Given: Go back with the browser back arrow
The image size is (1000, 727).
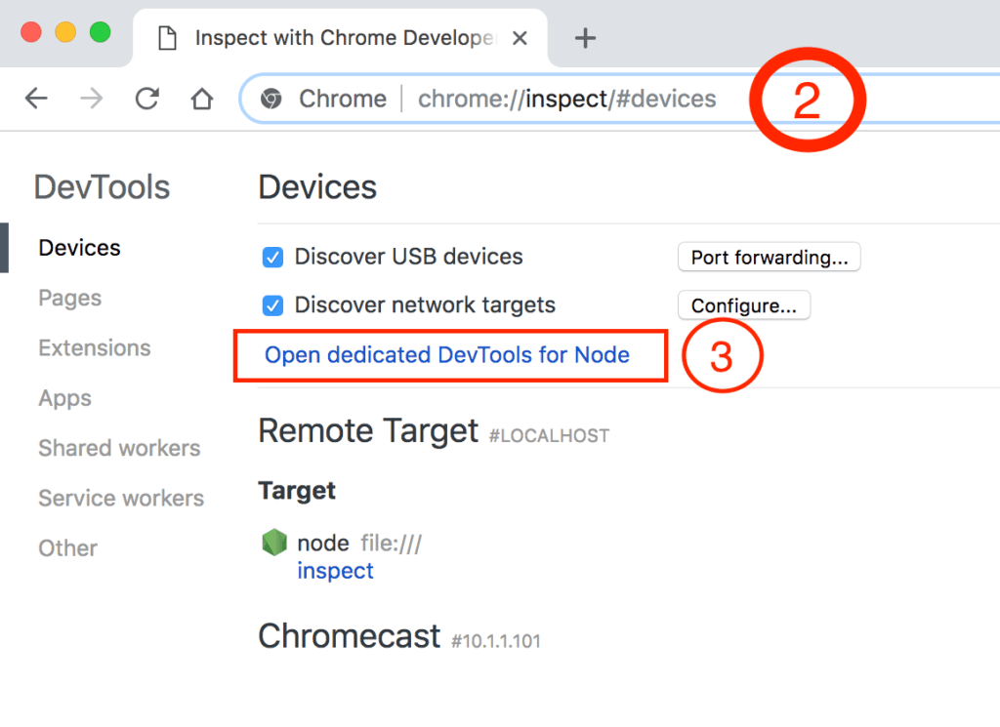Looking at the screenshot, I should 36,99.
